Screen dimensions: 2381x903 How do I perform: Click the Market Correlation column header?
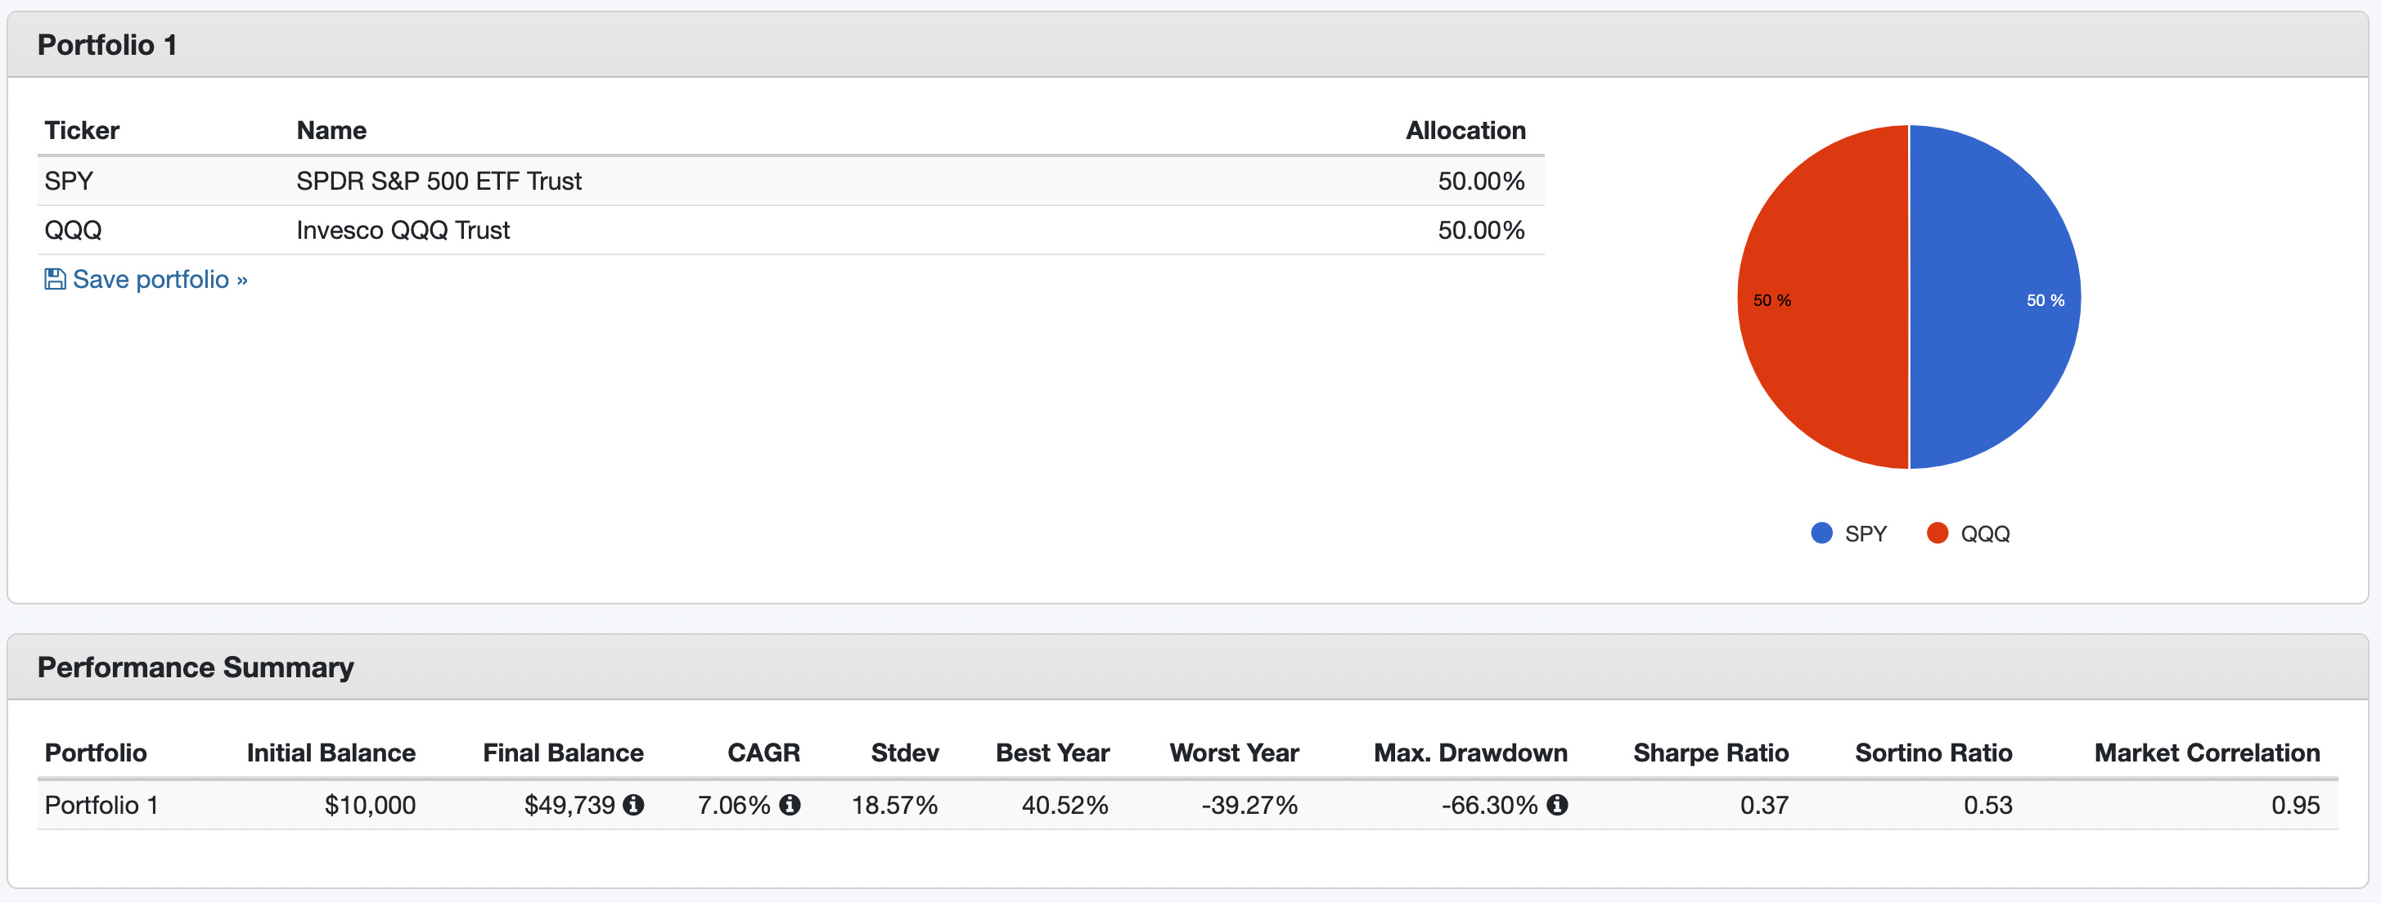coord(2208,753)
